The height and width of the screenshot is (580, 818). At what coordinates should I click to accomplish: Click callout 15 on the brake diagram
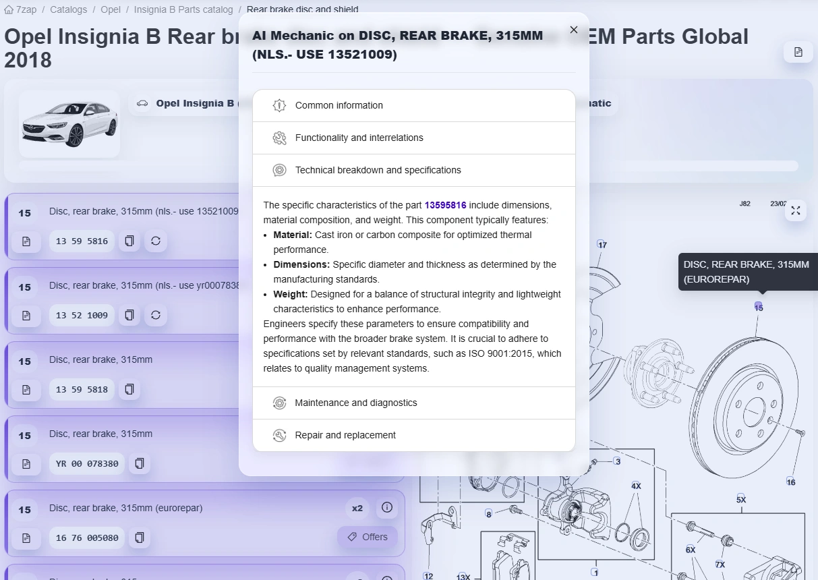(759, 308)
